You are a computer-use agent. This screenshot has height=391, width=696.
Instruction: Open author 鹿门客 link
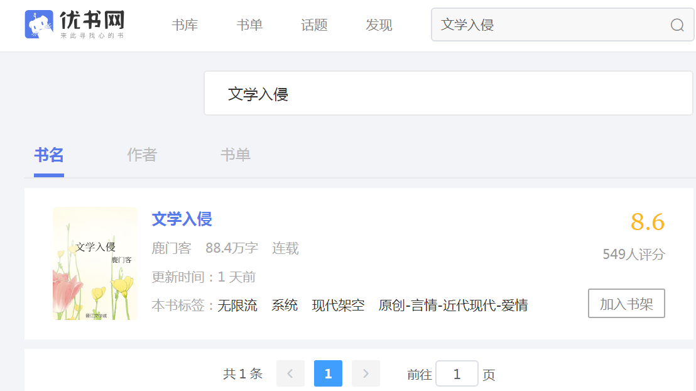(x=171, y=248)
